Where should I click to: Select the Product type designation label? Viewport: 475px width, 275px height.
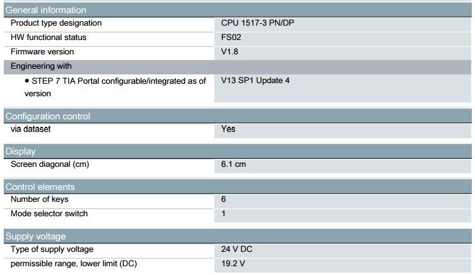click(x=56, y=23)
